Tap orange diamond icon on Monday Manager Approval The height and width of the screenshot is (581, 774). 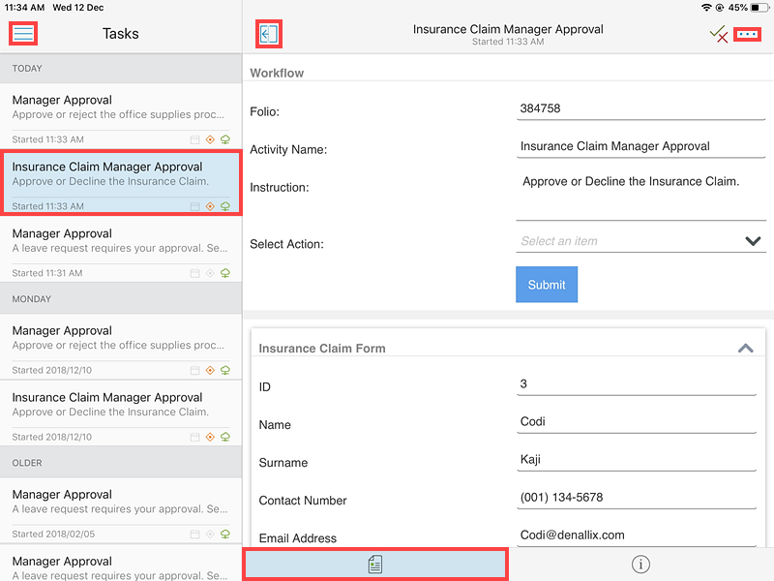[210, 370]
